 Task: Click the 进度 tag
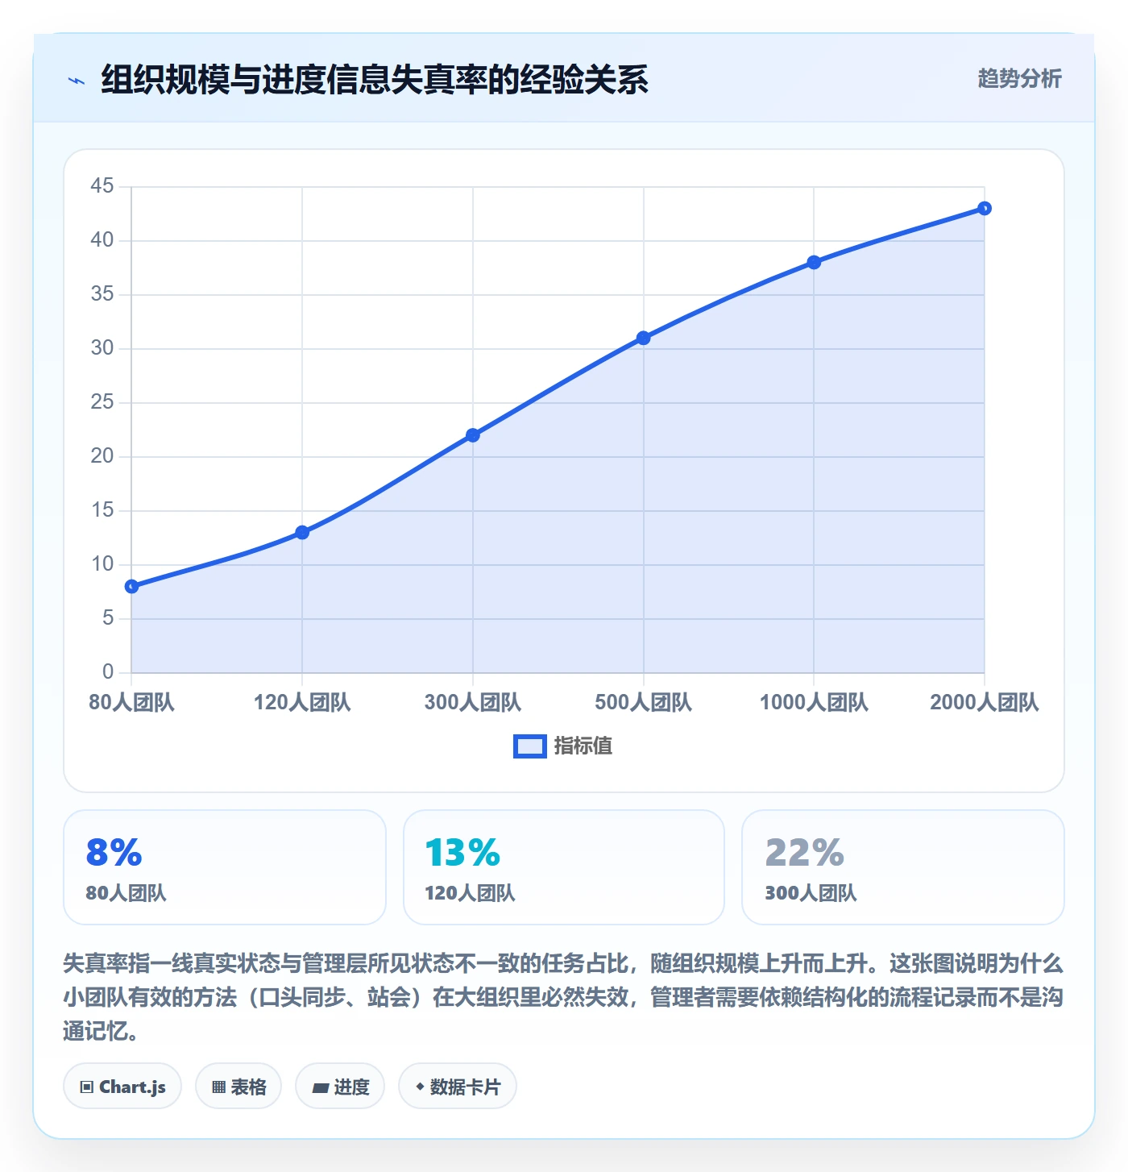coord(340,1087)
